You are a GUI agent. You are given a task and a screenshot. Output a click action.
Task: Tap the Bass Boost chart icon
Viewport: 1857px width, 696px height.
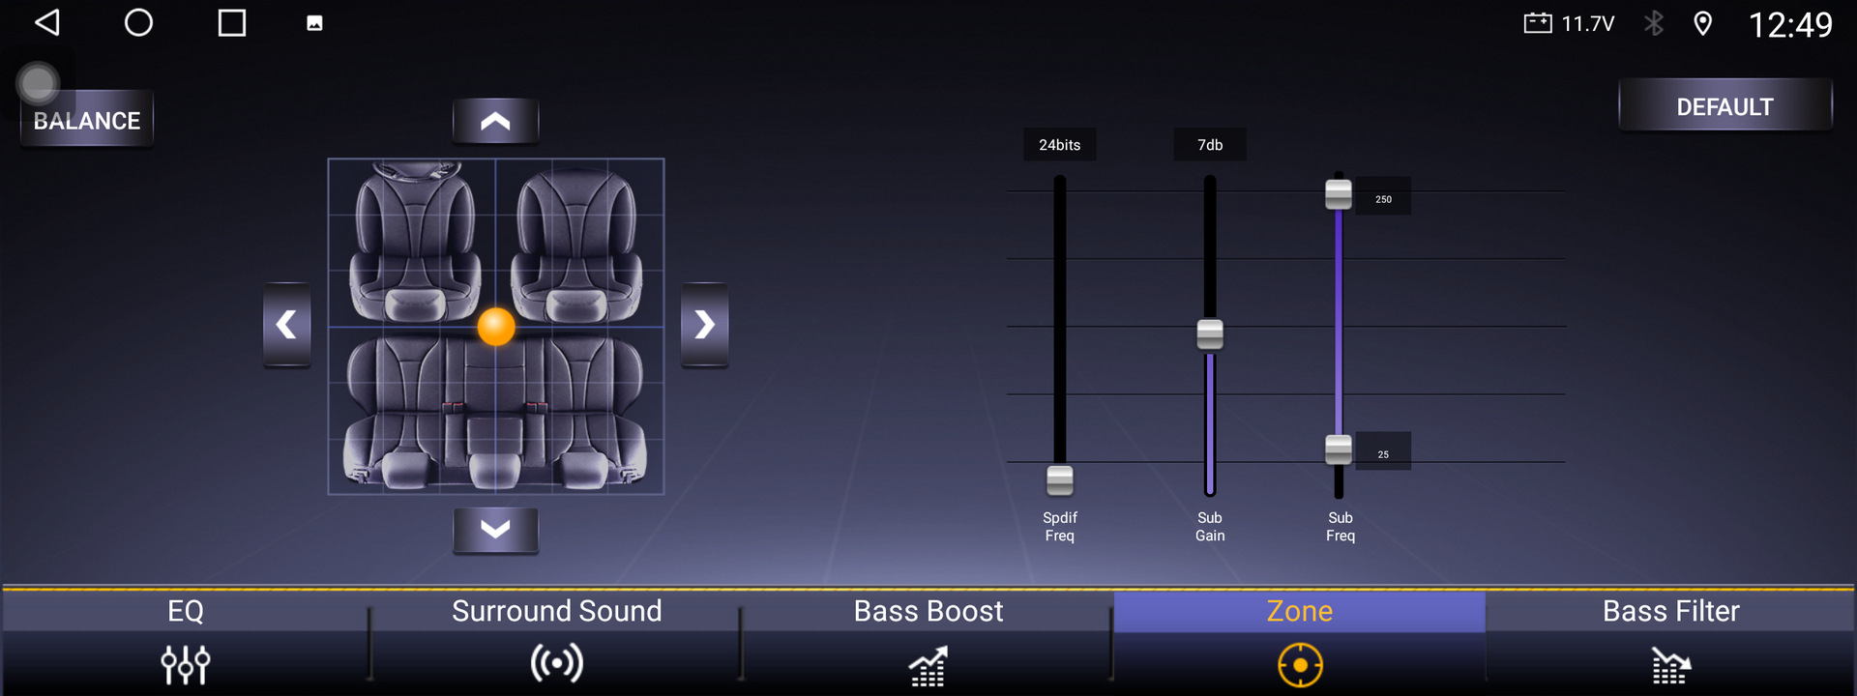pos(928,666)
